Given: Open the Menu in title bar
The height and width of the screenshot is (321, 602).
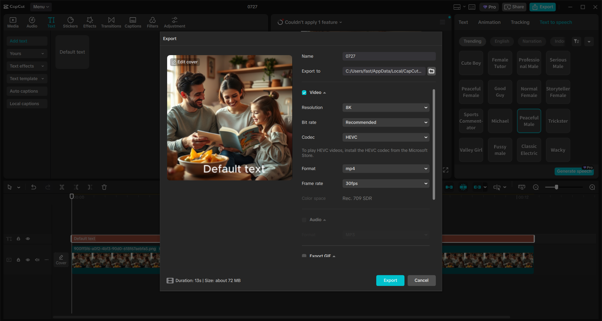Looking at the screenshot, I should click(41, 7).
